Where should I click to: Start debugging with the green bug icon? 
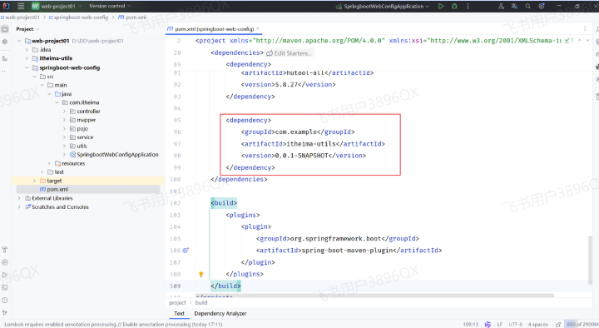point(454,6)
